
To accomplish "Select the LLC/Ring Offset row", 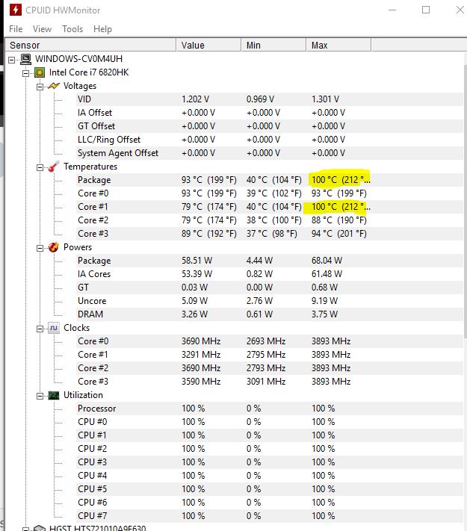I will (x=270, y=140).
